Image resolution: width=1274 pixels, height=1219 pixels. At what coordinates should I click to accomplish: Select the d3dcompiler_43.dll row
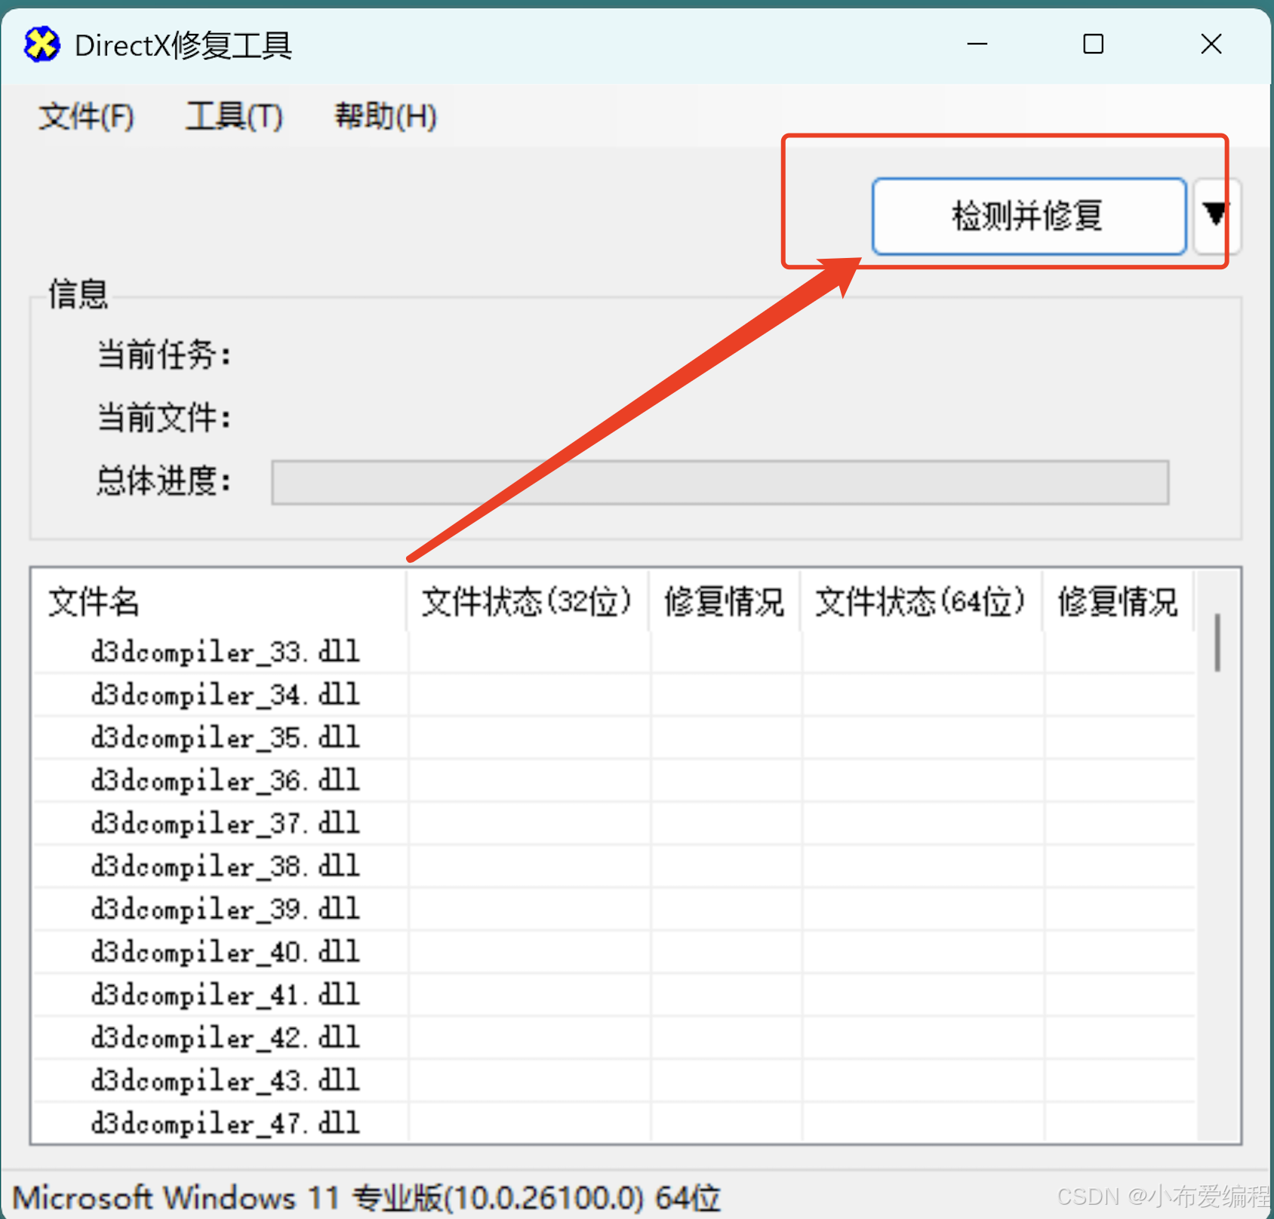tap(614, 1082)
